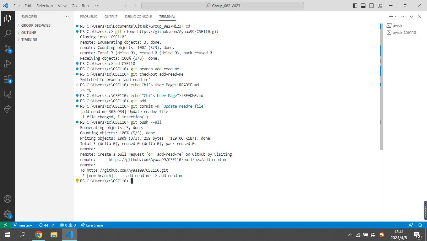Open the Windows notification center icon
427x241 pixels.
(418, 235)
